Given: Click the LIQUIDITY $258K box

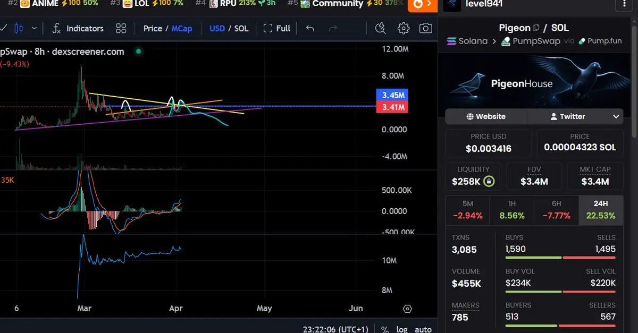Looking at the screenshot, I should tap(473, 176).
